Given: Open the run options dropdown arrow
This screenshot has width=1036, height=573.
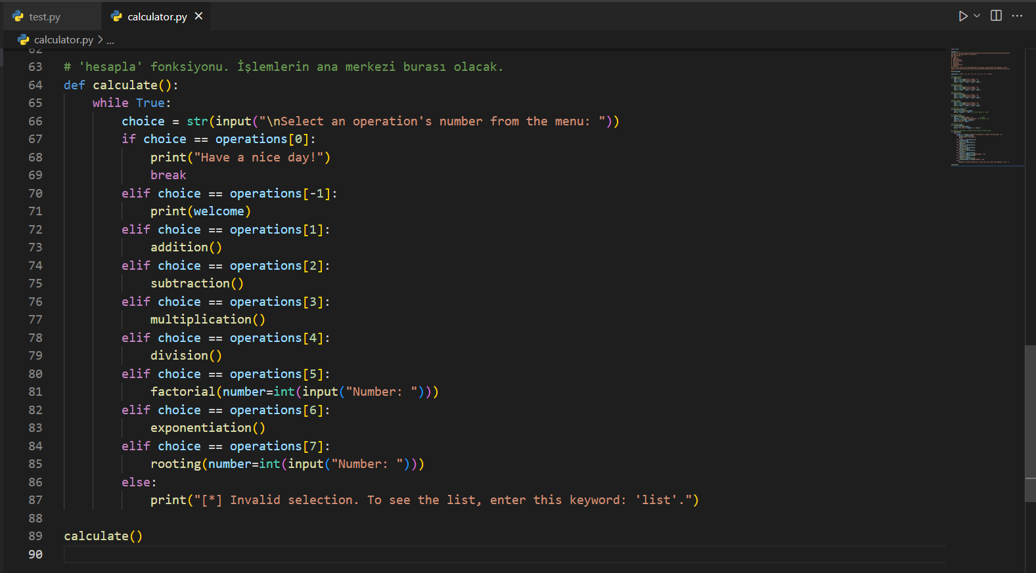Looking at the screenshot, I should coord(977,16).
